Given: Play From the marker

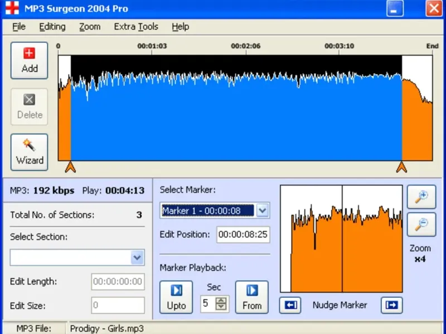Looking at the screenshot, I should click(252, 297).
